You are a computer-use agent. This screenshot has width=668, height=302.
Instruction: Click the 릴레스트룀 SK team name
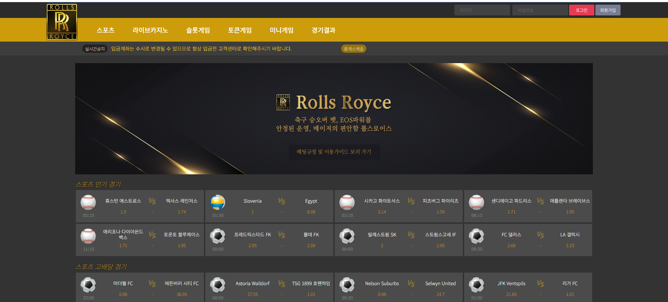tap(382, 235)
